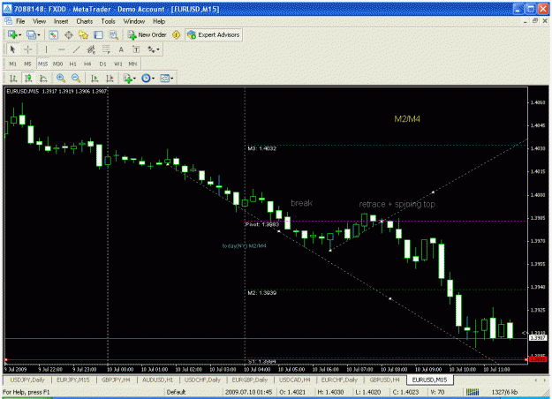Open the Periods clock button
Image resolution: width=552 pixels, height=399 pixels.
[x=146, y=78]
